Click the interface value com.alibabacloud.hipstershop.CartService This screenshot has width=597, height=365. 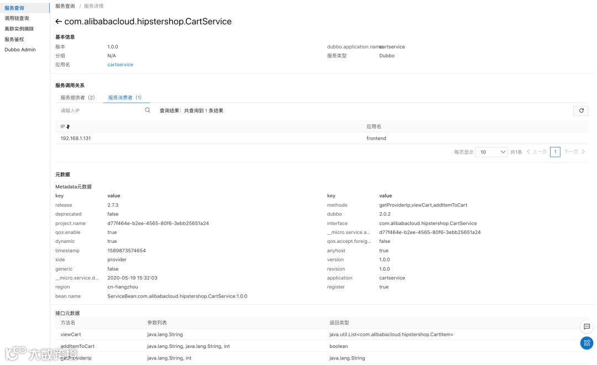tap(428, 223)
